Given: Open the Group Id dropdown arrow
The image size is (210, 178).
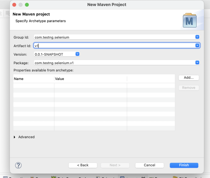Looking at the screenshot, I should [x=197, y=37].
